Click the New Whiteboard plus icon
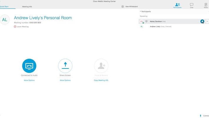The height and width of the screenshot is (118, 209). point(122,6)
